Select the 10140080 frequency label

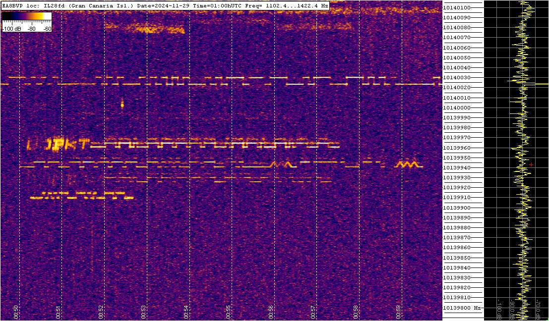(x=456, y=28)
